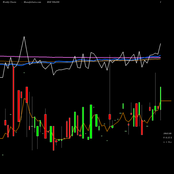Click the 'V: 0.15 X' volume text
The image size is (174, 174).
pos(167,138)
